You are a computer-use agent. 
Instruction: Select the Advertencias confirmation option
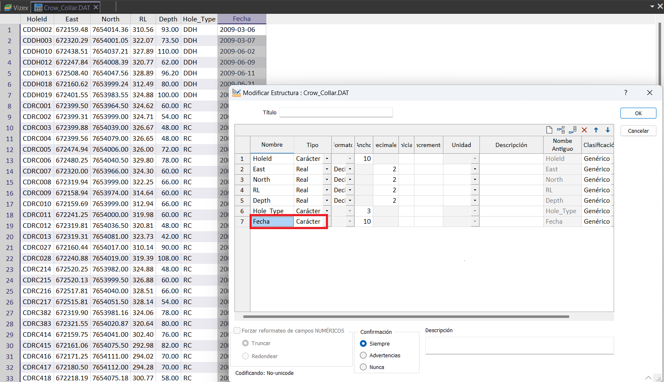click(363, 355)
